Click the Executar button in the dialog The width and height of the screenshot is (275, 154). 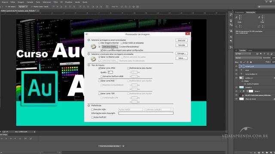coord(181,40)
